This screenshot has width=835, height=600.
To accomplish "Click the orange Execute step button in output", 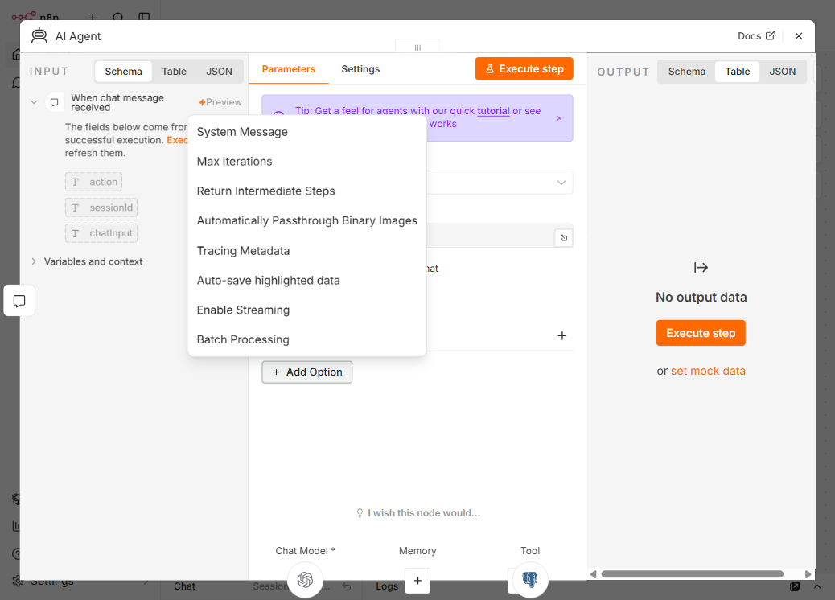I will coord(701,333).
